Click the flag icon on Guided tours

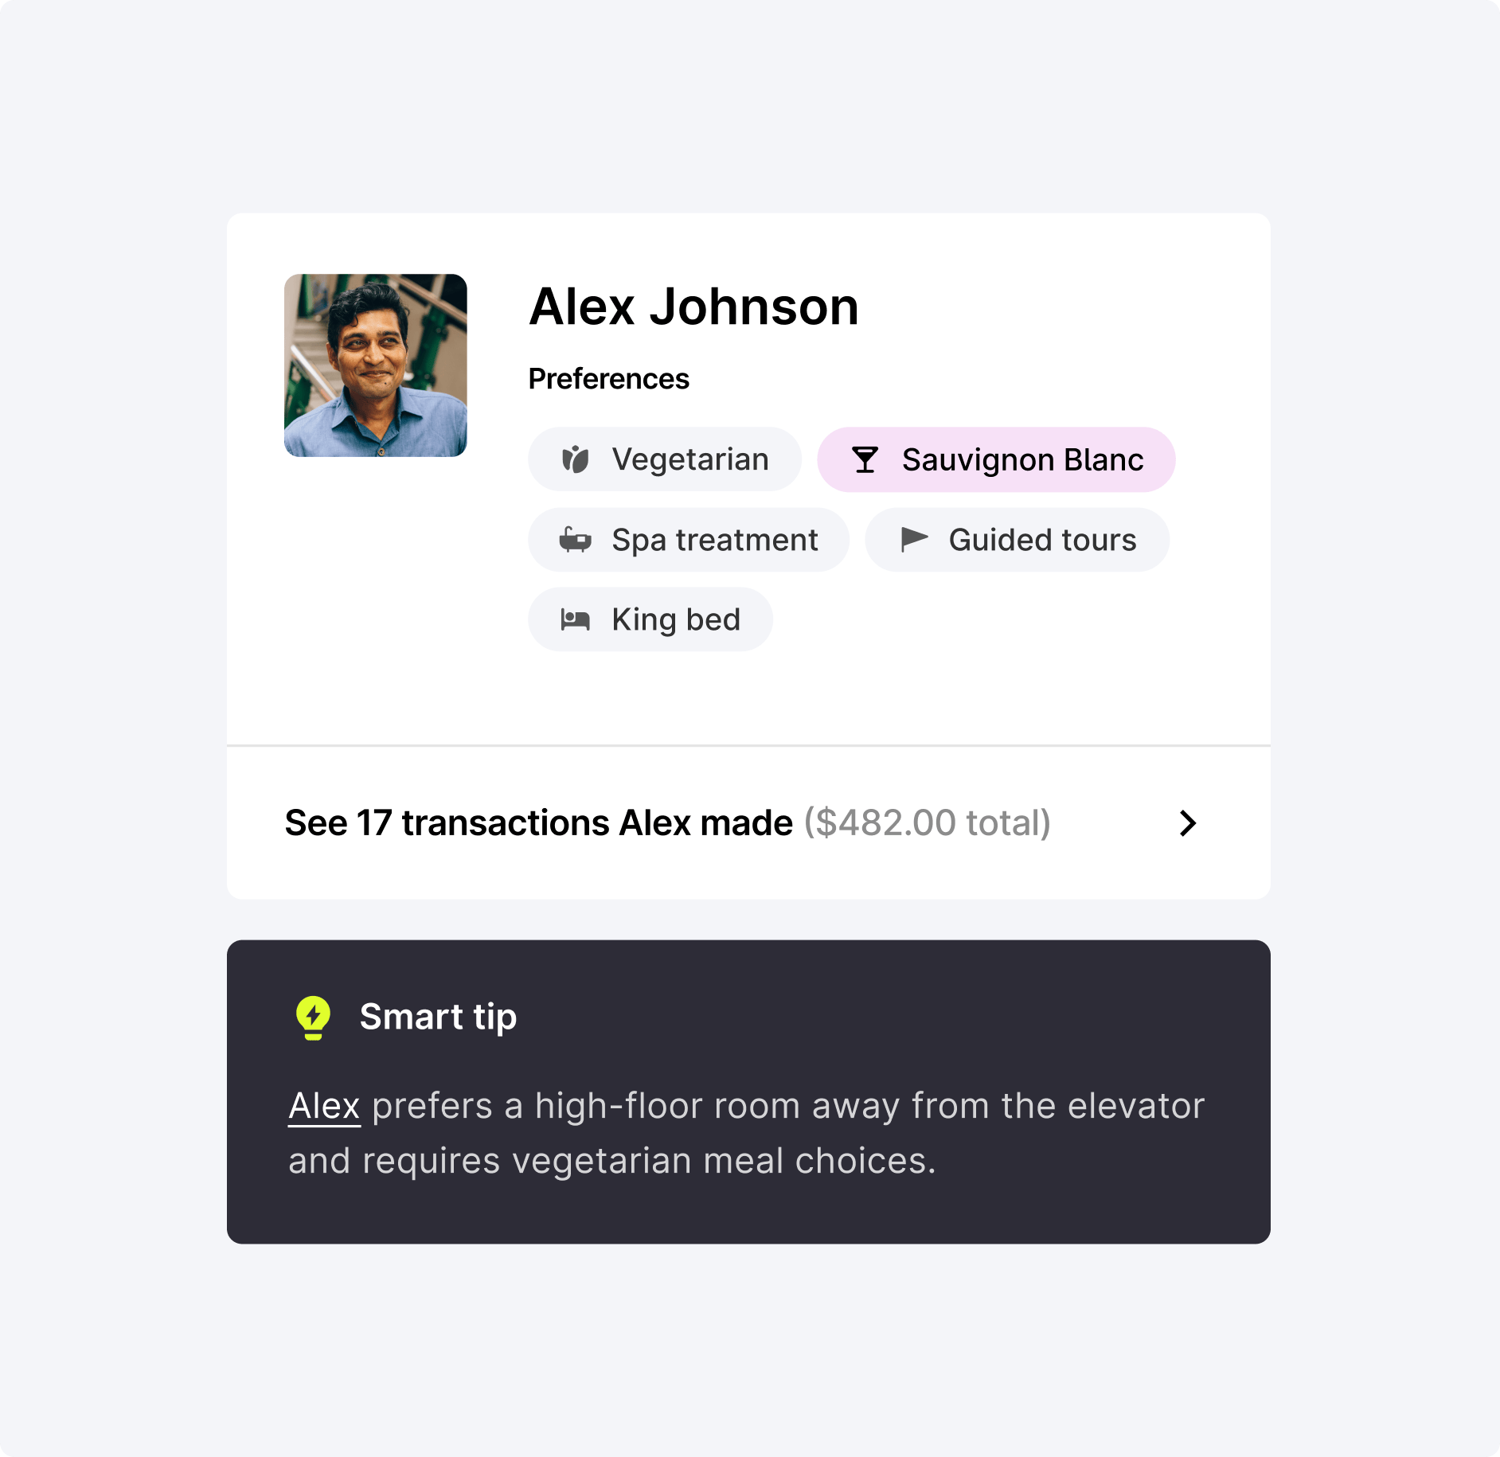[x=914, y=540]
